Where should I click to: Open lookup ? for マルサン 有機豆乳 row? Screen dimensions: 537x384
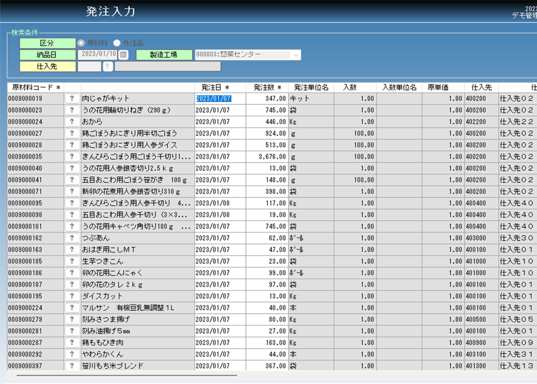pos(72,308)
